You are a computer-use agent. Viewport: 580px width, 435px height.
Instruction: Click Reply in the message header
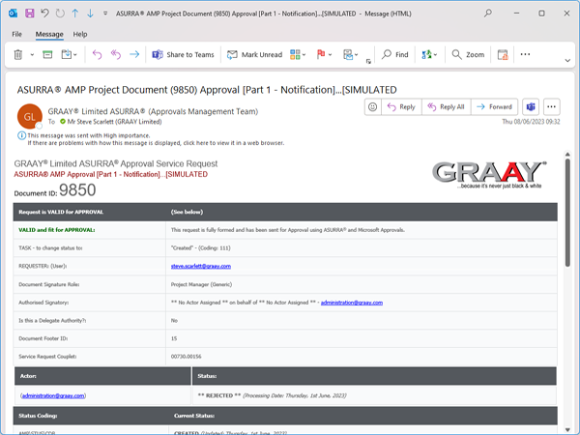pyautogui.click(x=401, y=107)
